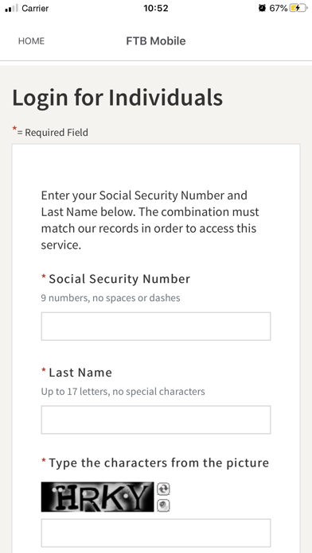The image size is (312, 553).
Task: Tap the '9 numbers, no spaces' hint
Action: tap(111, 298)
